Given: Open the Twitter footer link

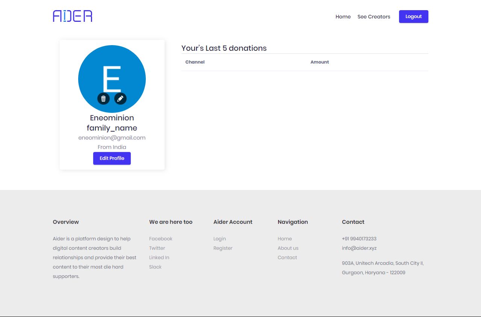Looking at the screenshot, I should [x=157, y=248].
